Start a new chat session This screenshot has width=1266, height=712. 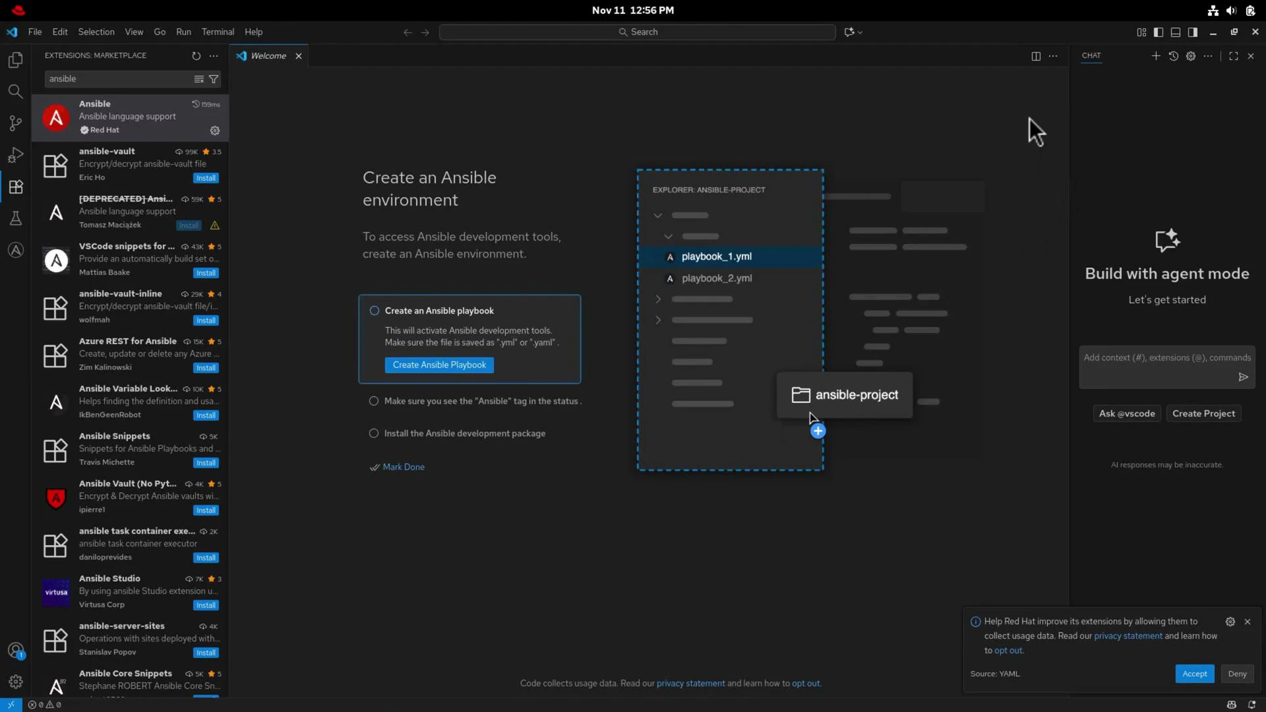tap(1156, 56)
